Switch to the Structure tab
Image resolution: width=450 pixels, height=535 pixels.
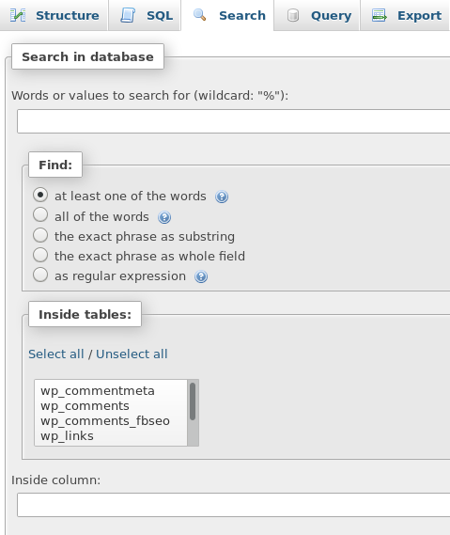(54, 15)
